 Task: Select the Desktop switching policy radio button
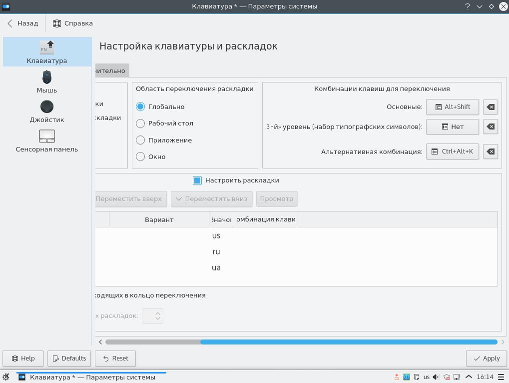click(140, 123)
